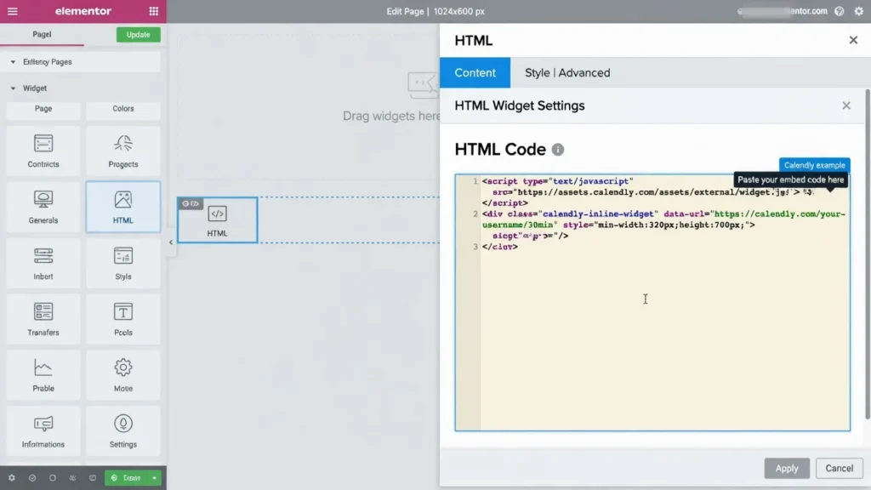Image resolution: width=871 pixels, height=490 pixels.
Task: Click the closing div line 3
Action: pos(500,247)
